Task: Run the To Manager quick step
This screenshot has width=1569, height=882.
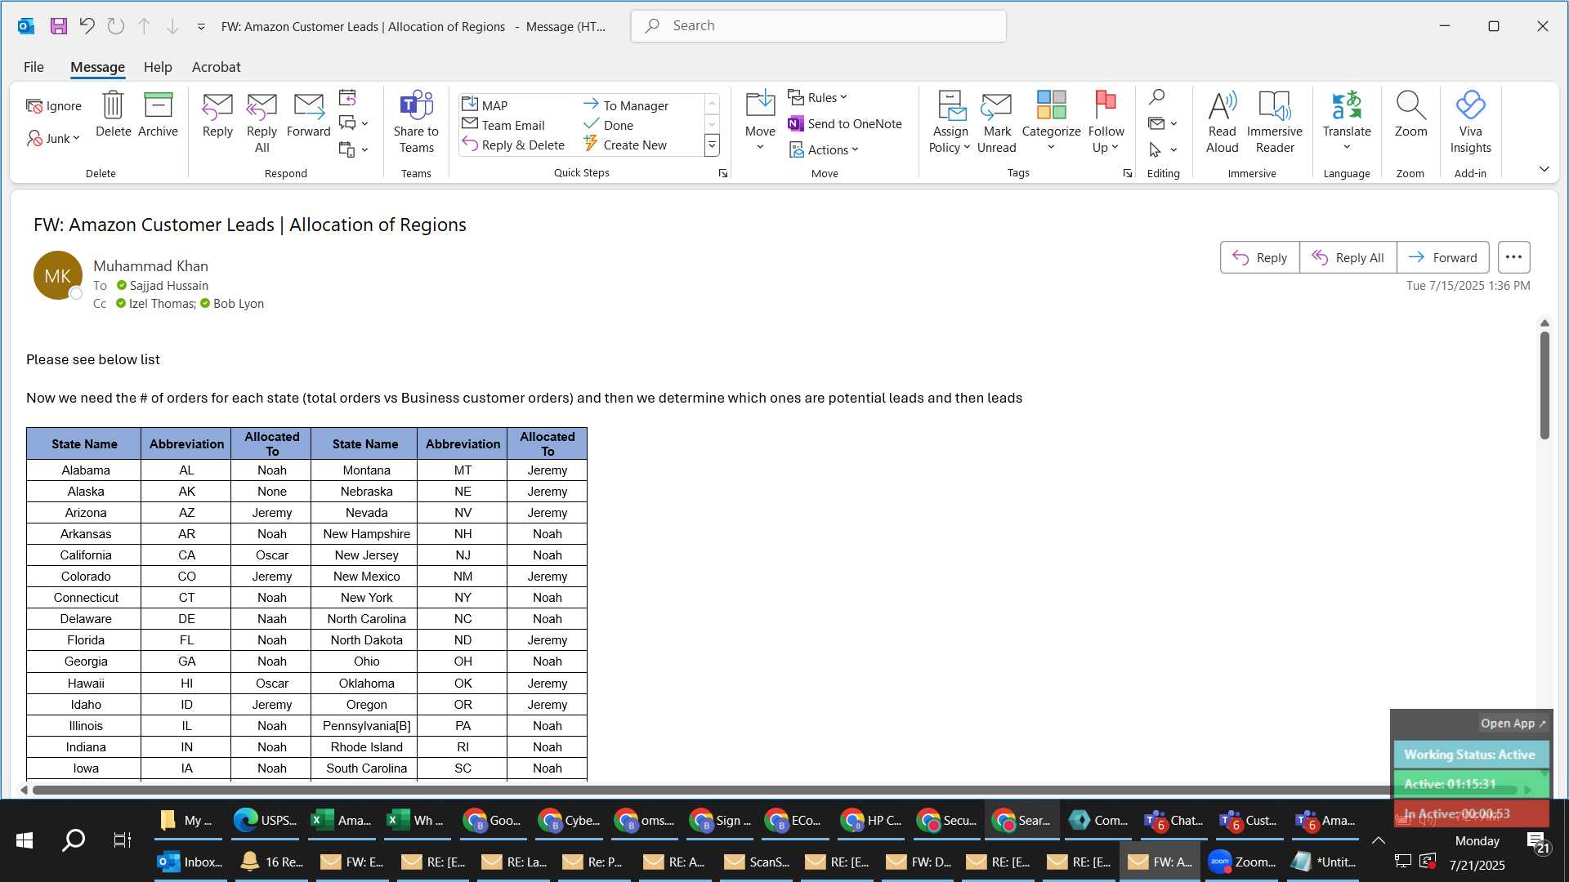Action: pos(626,105)
